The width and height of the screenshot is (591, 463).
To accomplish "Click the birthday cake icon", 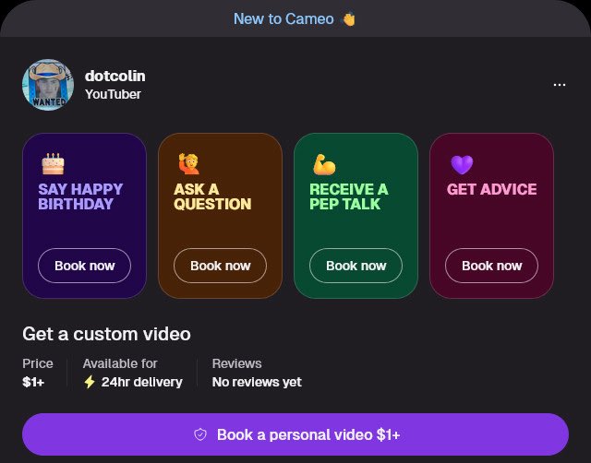I will click(53, 164).
